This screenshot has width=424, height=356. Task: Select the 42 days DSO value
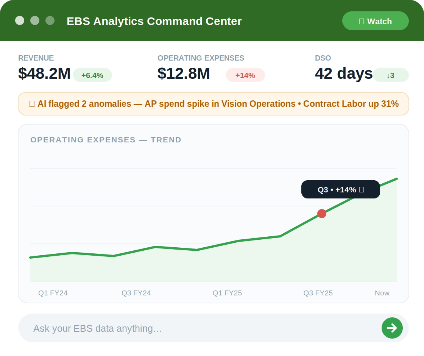click(x=344, y=73)
